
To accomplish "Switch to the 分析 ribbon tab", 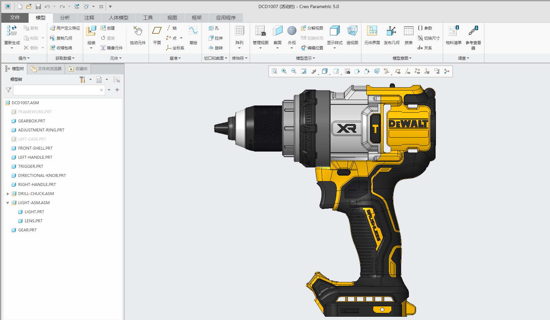I will pyautogui.click(x=65, y=18).
